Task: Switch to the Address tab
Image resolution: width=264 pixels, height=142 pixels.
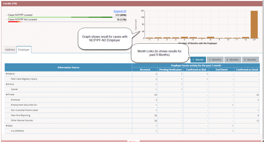Action: tap(10, 50)
